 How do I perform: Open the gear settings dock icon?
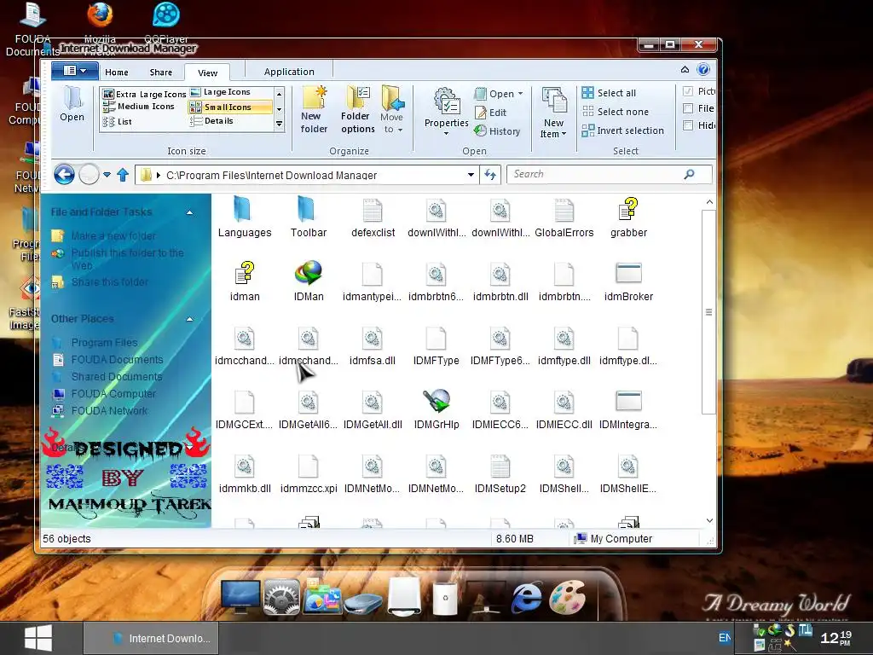tap(281, 597)
